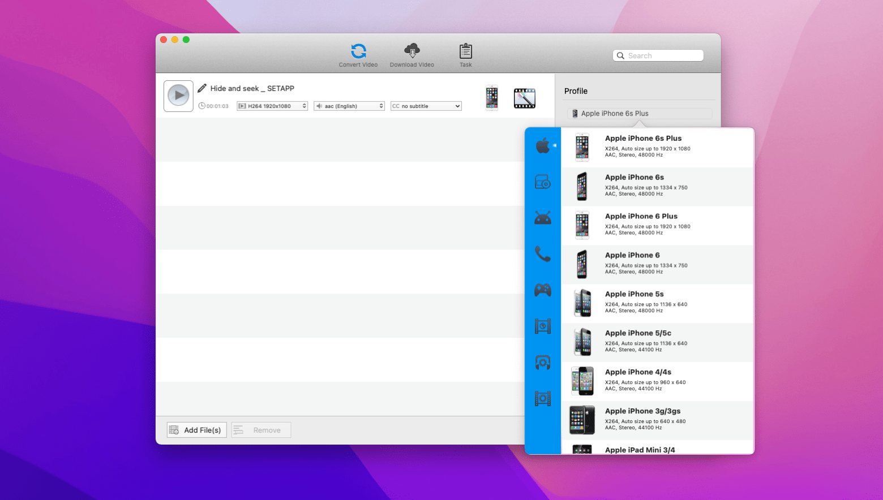This screenshot has width=883, height=500.
Task: Click the Remove button
Action: point(261,430)
